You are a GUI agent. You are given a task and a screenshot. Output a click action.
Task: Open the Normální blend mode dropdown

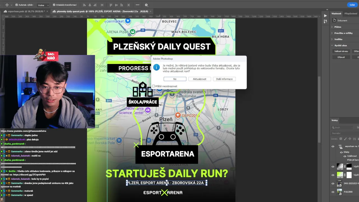click(345, 133)
